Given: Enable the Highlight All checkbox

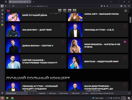Looking at the screenshot, I should (x=37, y=93).
